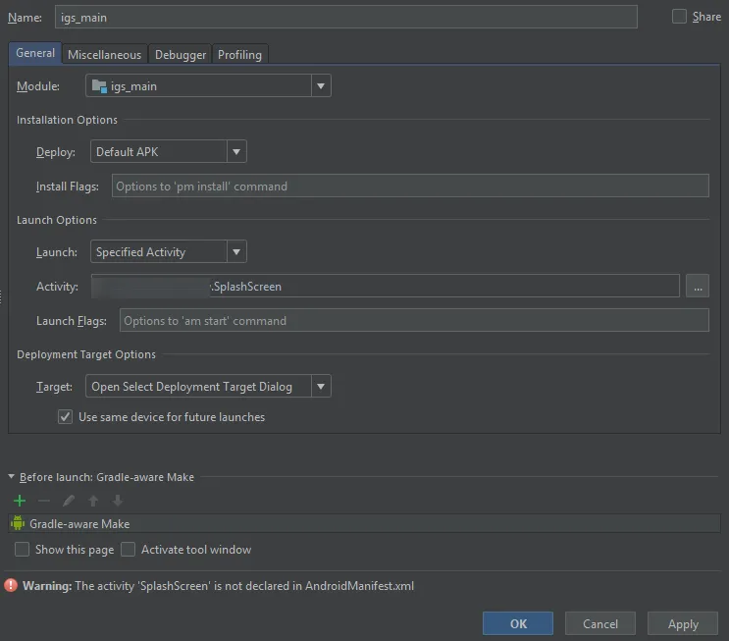Click the pencil edit-task icon
729x641 pixels.
(69, 501)
